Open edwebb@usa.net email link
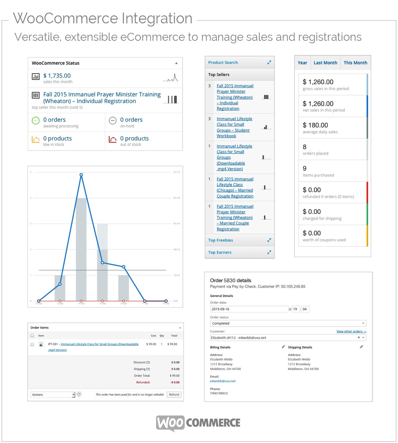This screenshot has width=398, height=443. click(x=223, y=381)
